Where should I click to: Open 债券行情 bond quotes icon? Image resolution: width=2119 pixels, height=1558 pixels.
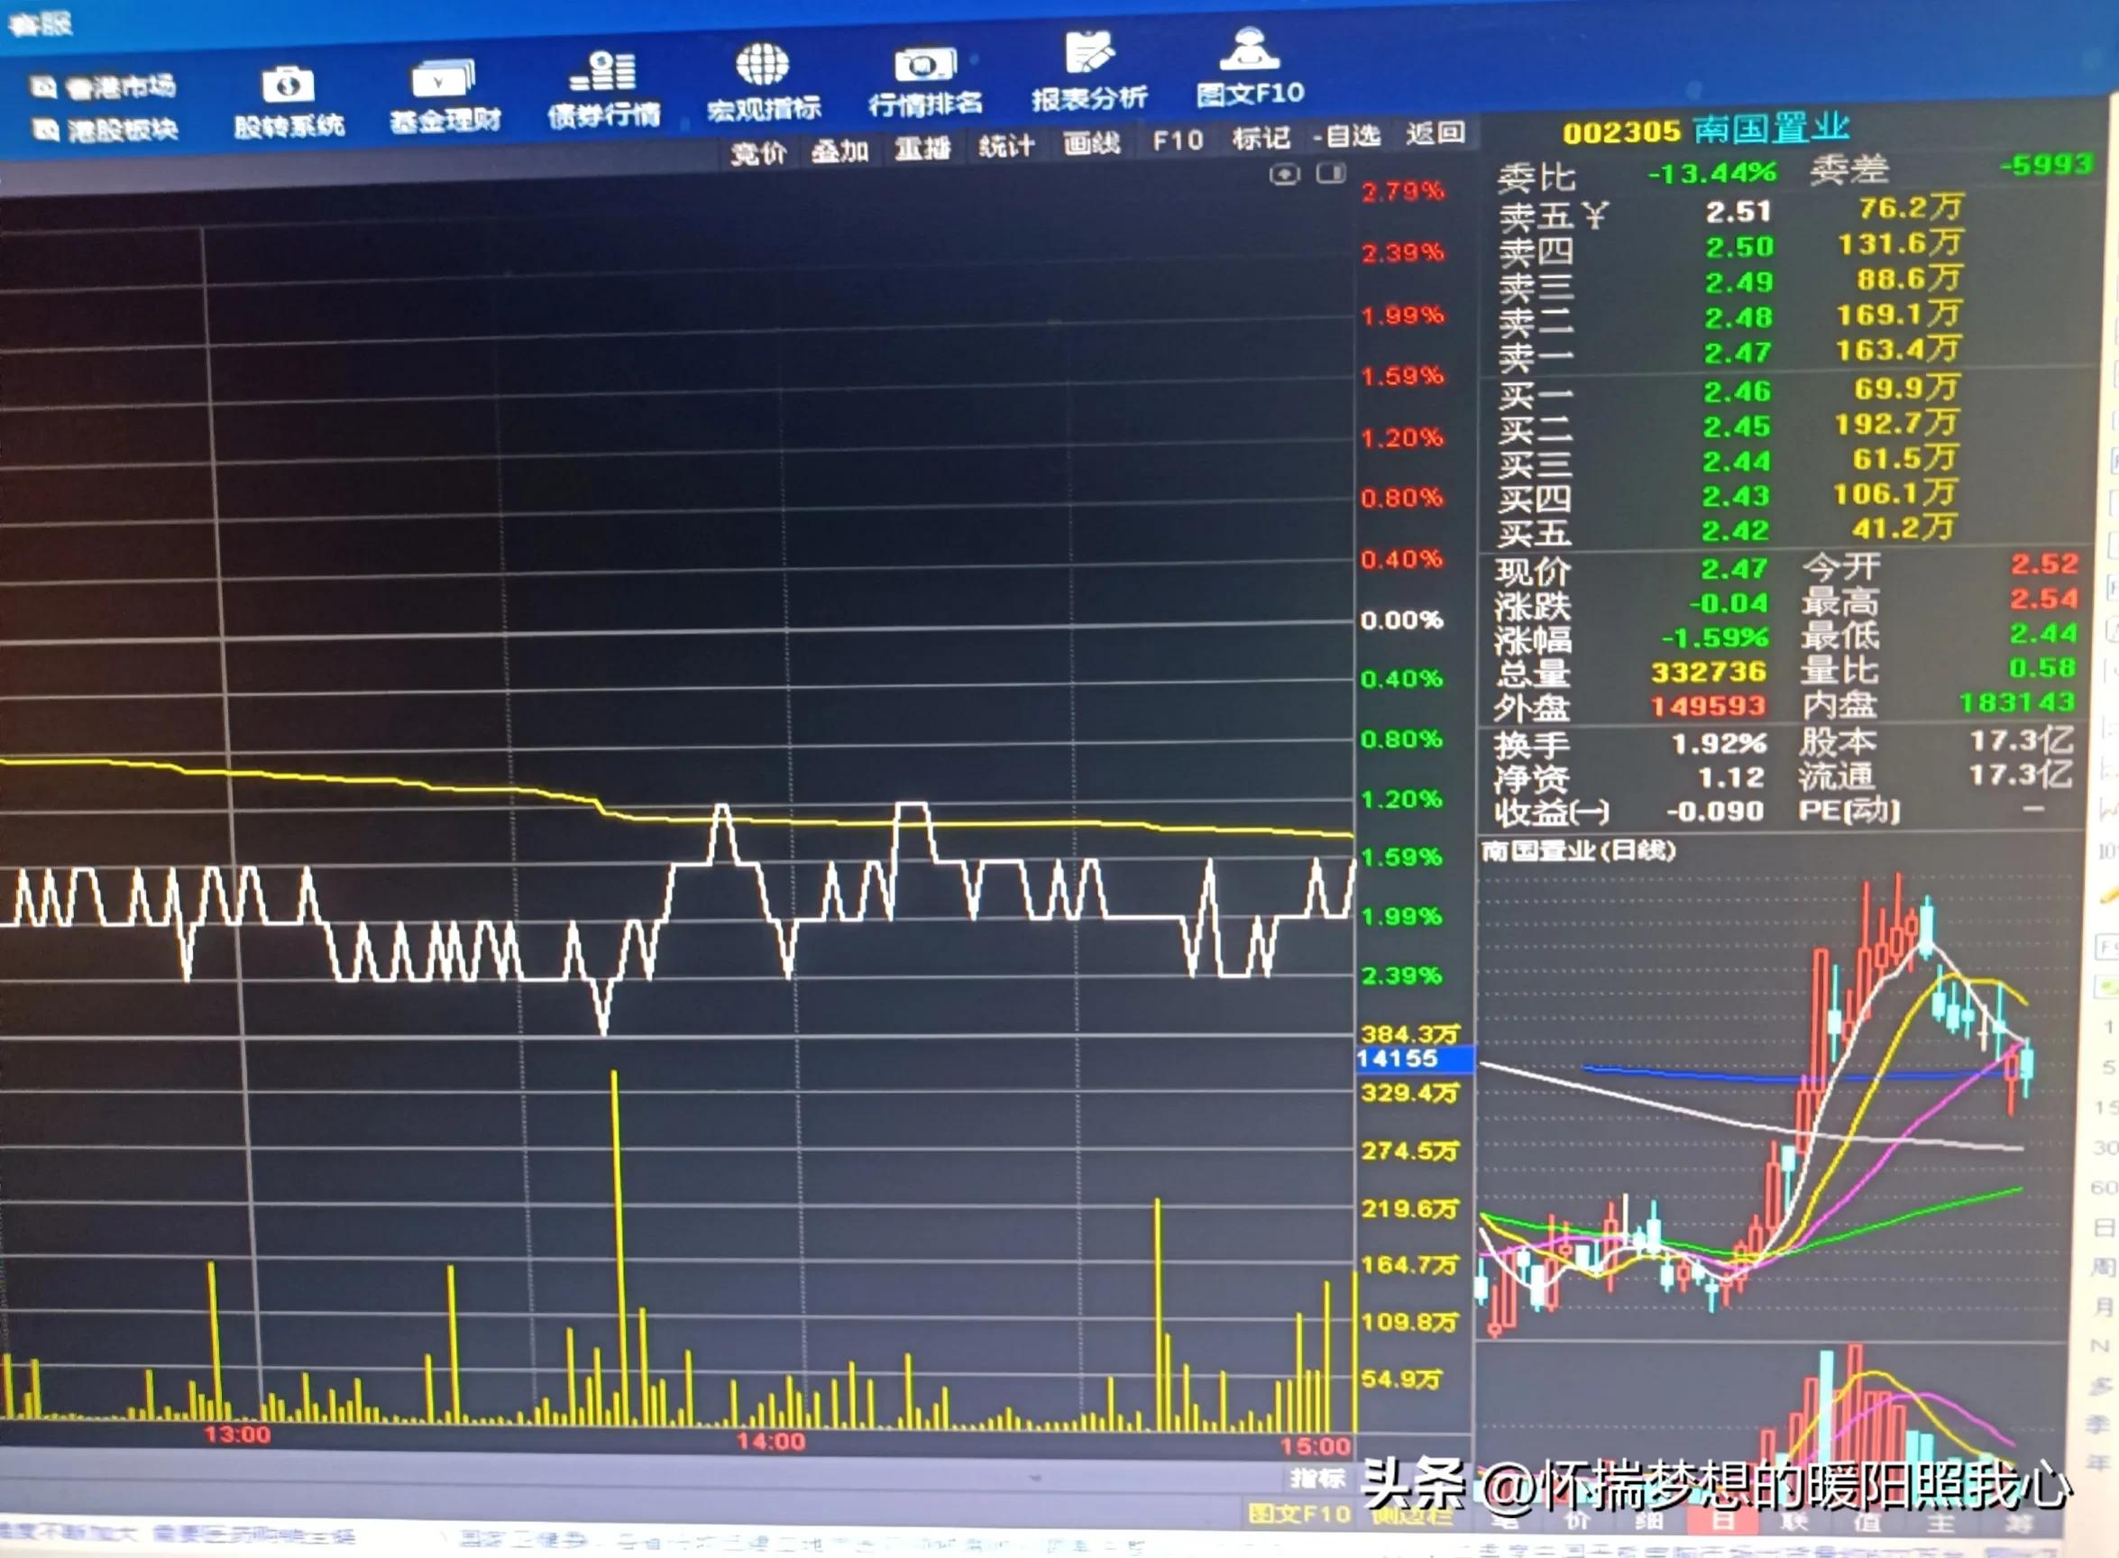point(603,73)
